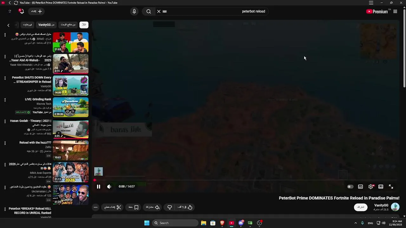
Task: Open the UncleHattan 31:25 thumbnail
Action: (x=70, y=194)
